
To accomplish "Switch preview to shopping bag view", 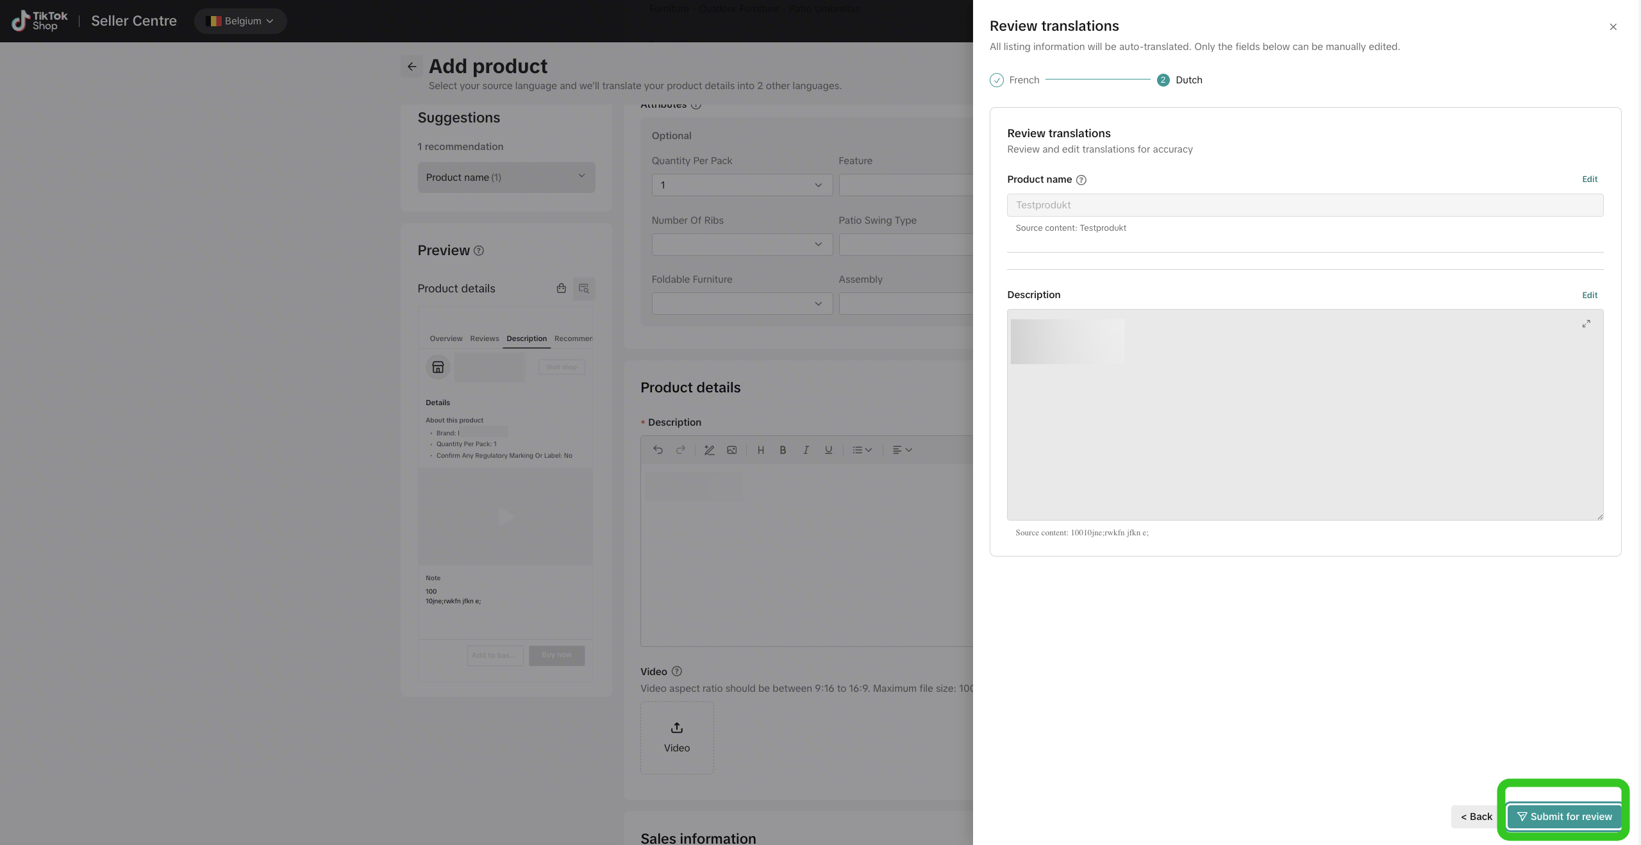I will pos(561,289).
